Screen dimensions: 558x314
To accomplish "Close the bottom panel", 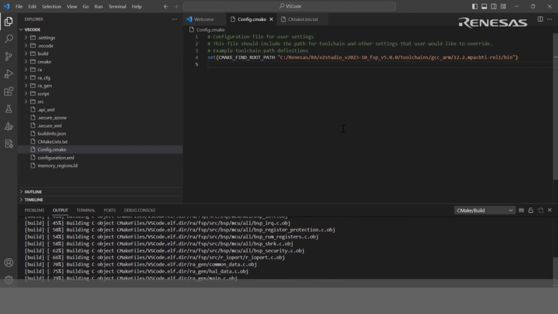I will (x=550, y=210).
